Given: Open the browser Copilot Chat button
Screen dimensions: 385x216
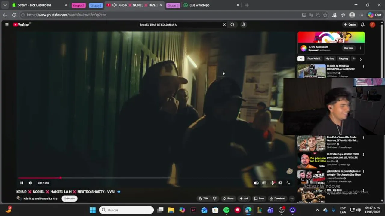Looking at the screenshot, I should pyautogui.click(x=374, y=15).
